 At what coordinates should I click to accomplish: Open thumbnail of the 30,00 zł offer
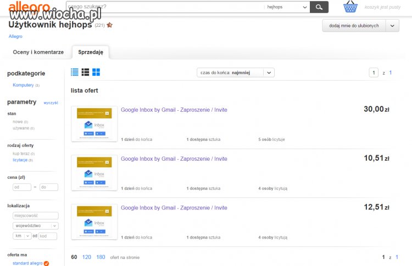(x=94, y=124)
